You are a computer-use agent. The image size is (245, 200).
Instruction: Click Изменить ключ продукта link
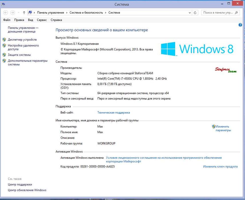(220, 167)
